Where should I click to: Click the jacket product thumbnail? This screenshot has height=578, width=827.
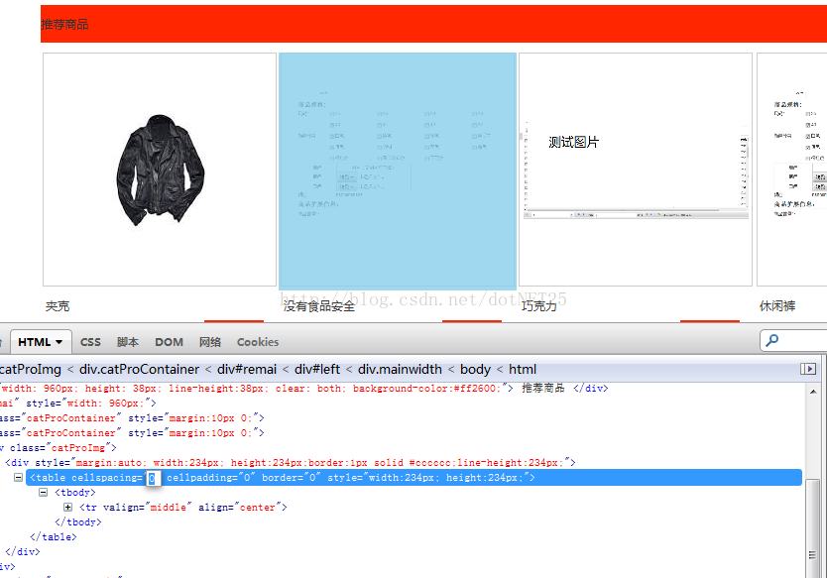pyautogui.click(x=160, y=170)
